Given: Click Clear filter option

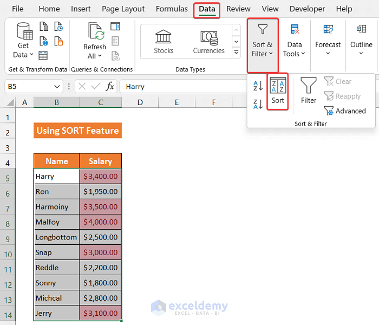Looking at the screenshot, I should click(x=338, y=81).
